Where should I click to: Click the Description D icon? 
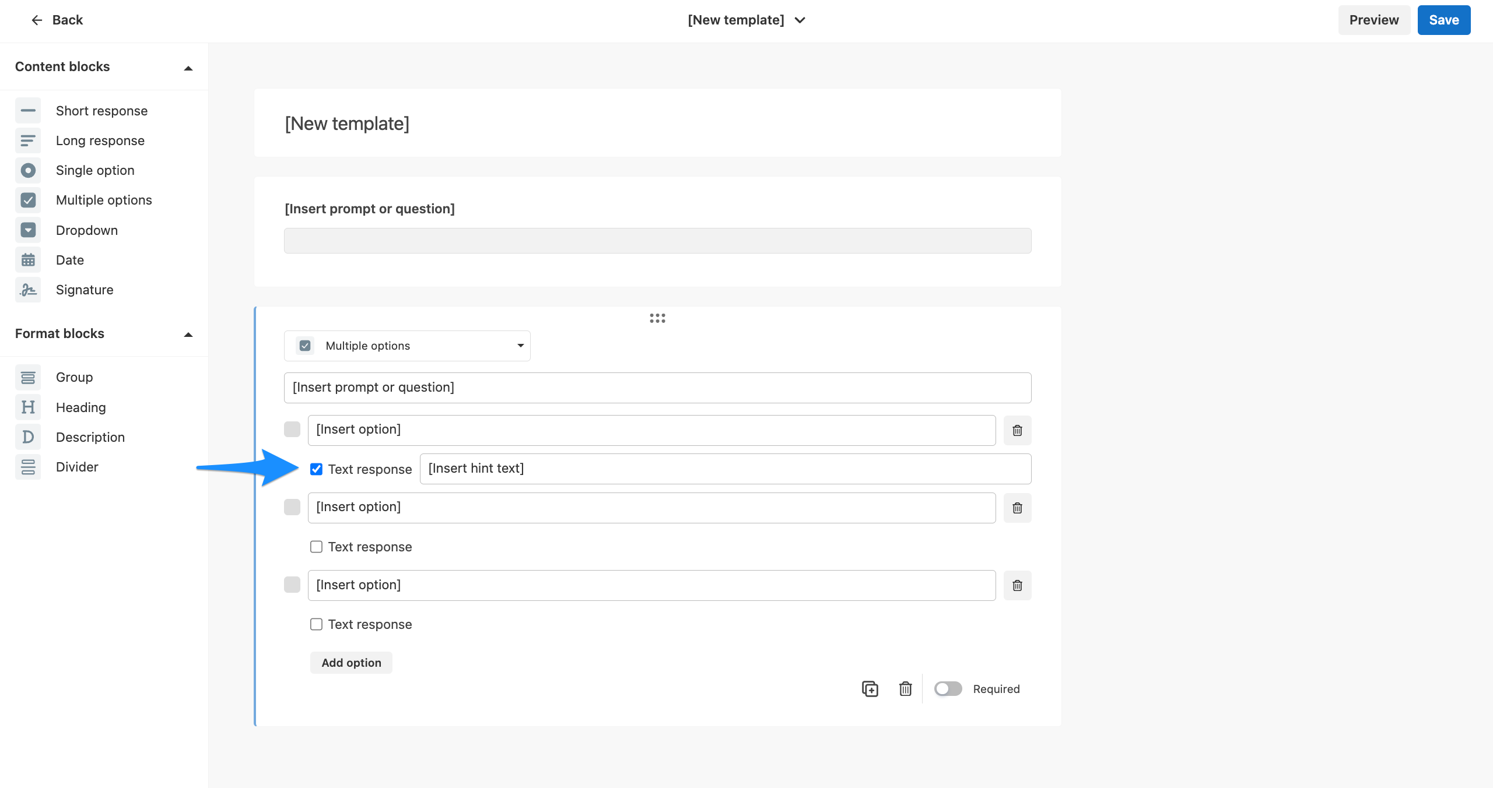(x=28, y=437)
